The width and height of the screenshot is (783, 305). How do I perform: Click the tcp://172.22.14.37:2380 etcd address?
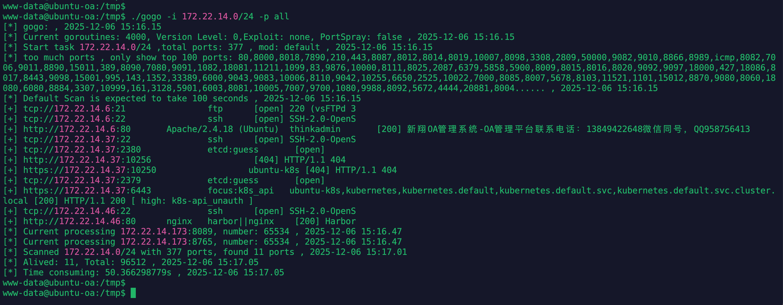pos(82,150)
